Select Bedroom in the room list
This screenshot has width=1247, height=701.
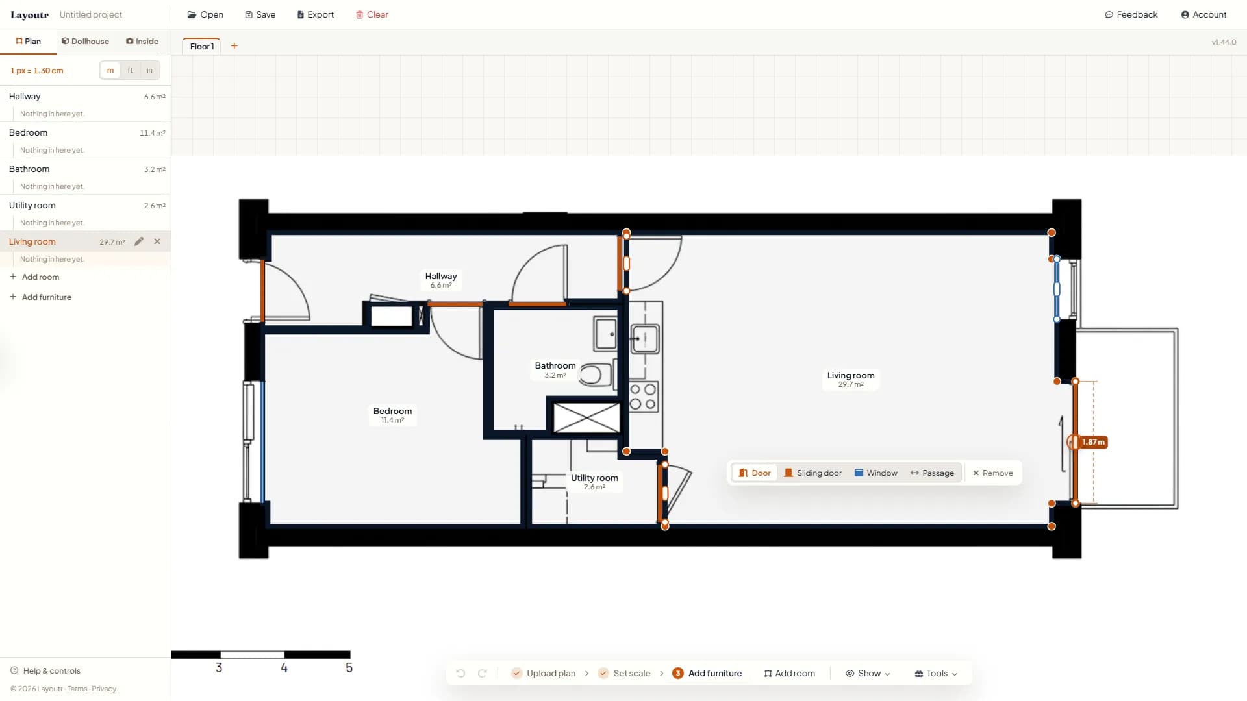tap(85, 132)
